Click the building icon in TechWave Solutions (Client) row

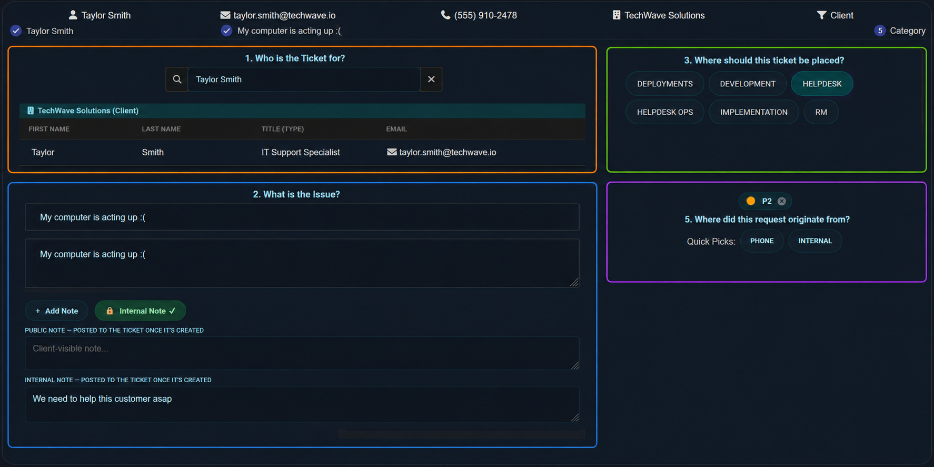click(31, 111)
